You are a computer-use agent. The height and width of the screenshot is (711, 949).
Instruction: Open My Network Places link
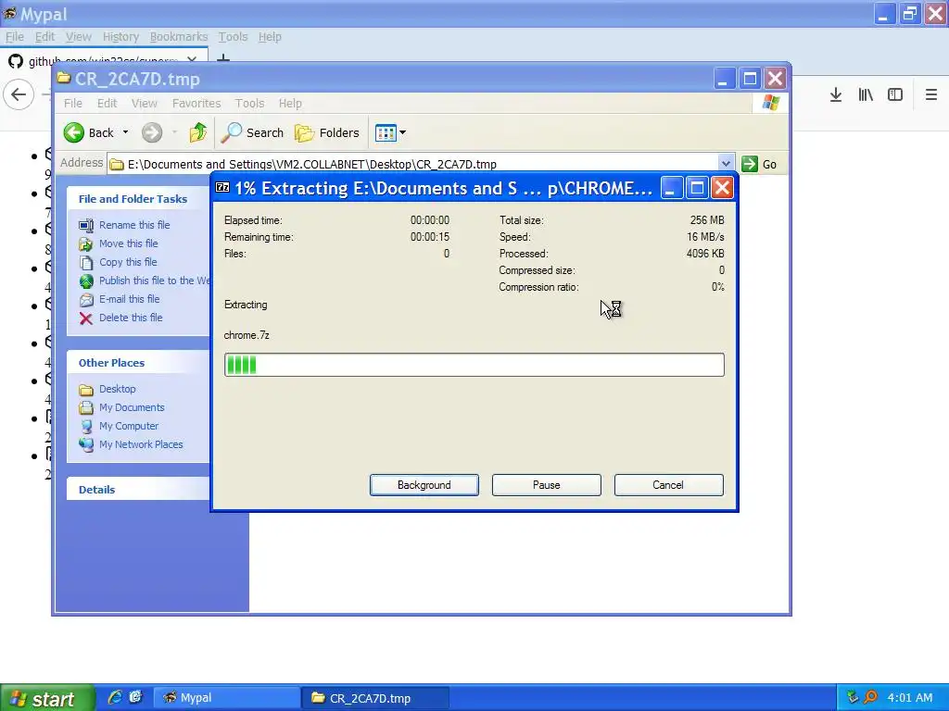141,444
